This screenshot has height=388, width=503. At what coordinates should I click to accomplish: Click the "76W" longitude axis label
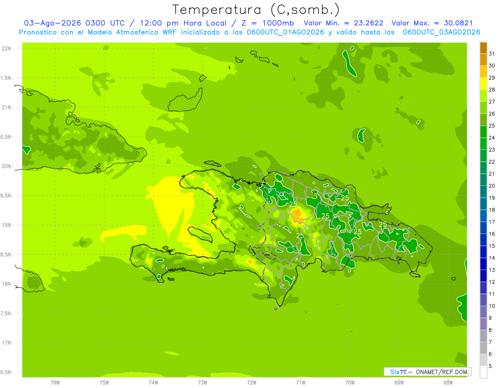pyautogui.click(x=55, y=383)
